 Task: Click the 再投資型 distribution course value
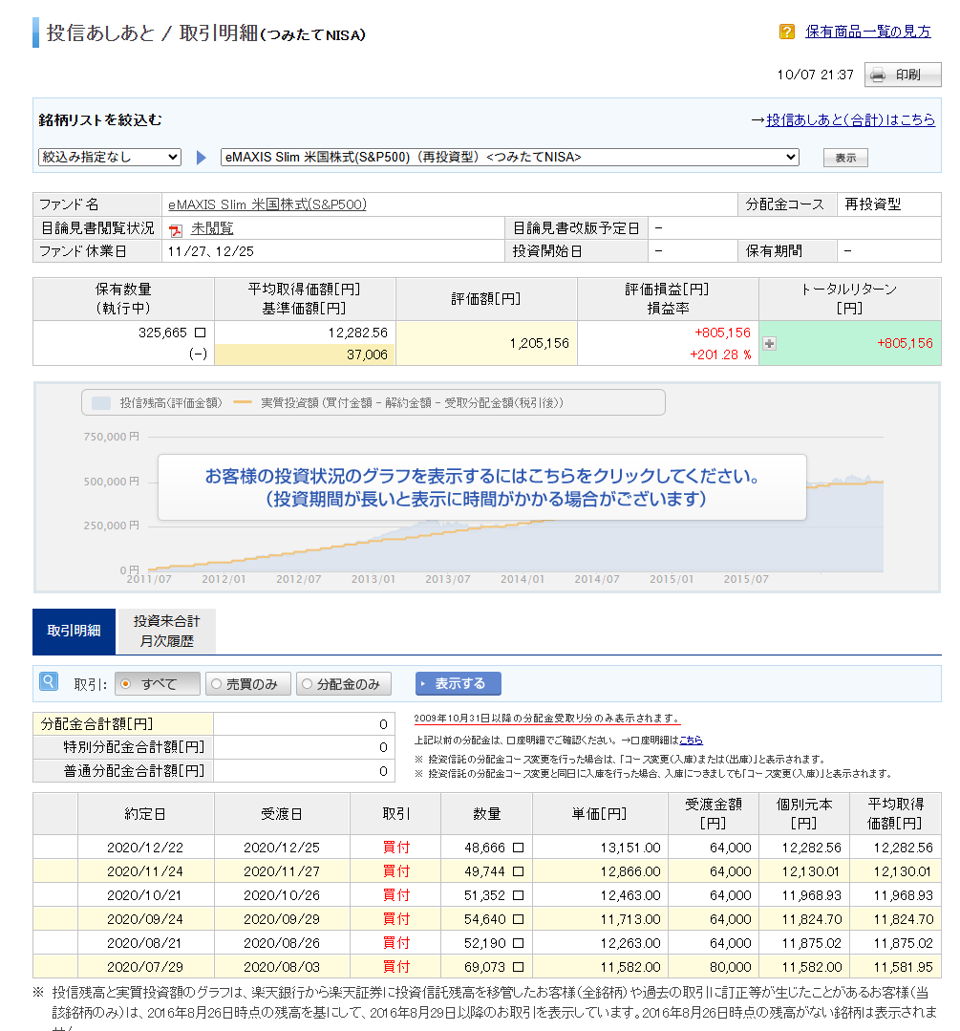872,204
